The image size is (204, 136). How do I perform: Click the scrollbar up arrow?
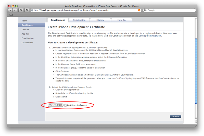196,120
